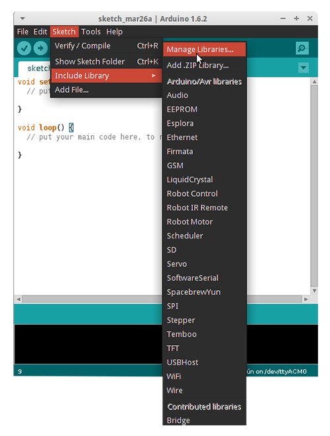Open the tab options dropdown arrow
This screenshot has height=436, width=330.
[x=303, y=68]
